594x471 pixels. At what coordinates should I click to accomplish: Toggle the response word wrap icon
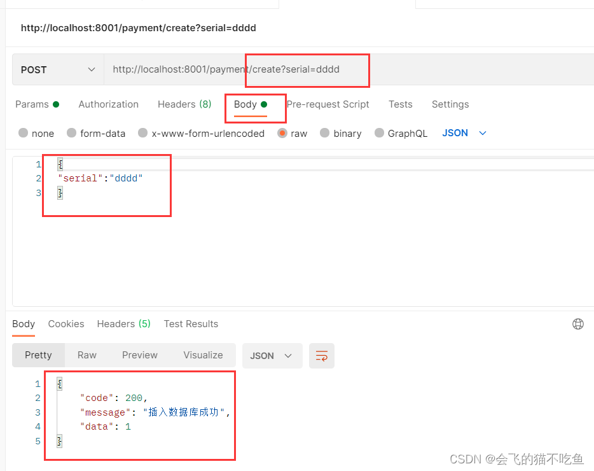point(322,356)
